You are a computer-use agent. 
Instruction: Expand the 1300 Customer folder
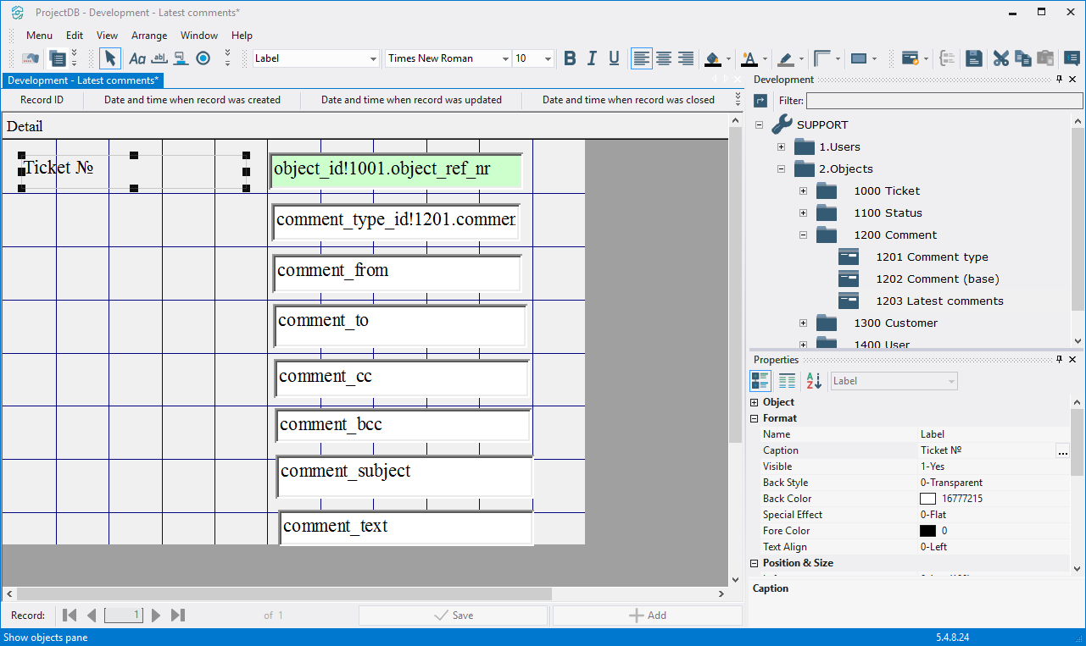pyautogui.click(x=803, y=323)
